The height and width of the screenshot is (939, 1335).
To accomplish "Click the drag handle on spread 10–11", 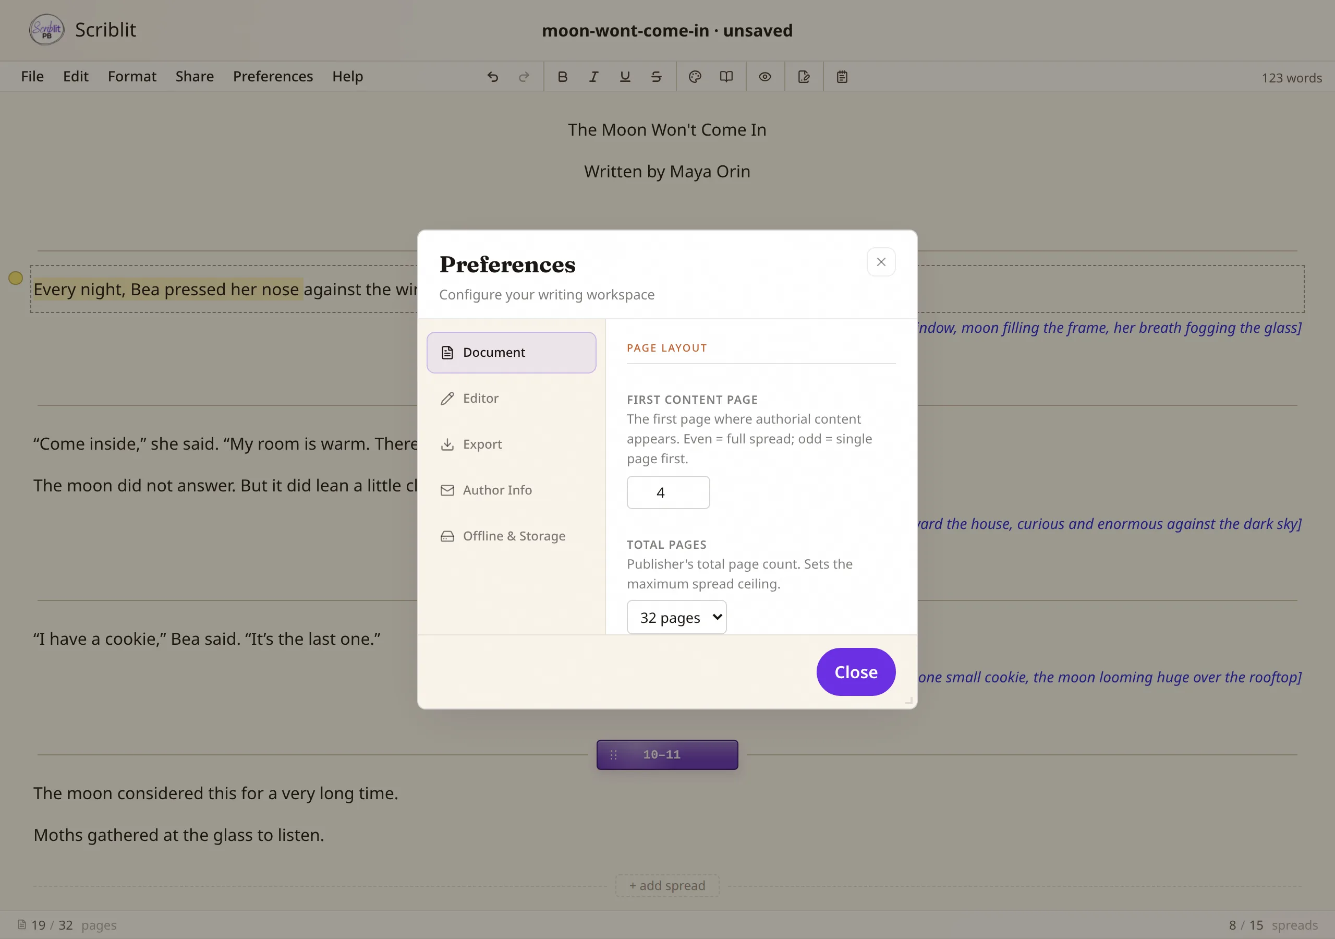I will [x=613, y=754].
